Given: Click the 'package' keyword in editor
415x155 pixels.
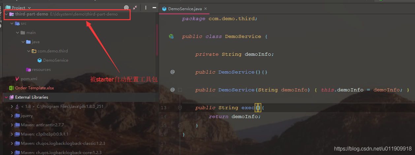Looking at the screenshot, I should (194, 19).
